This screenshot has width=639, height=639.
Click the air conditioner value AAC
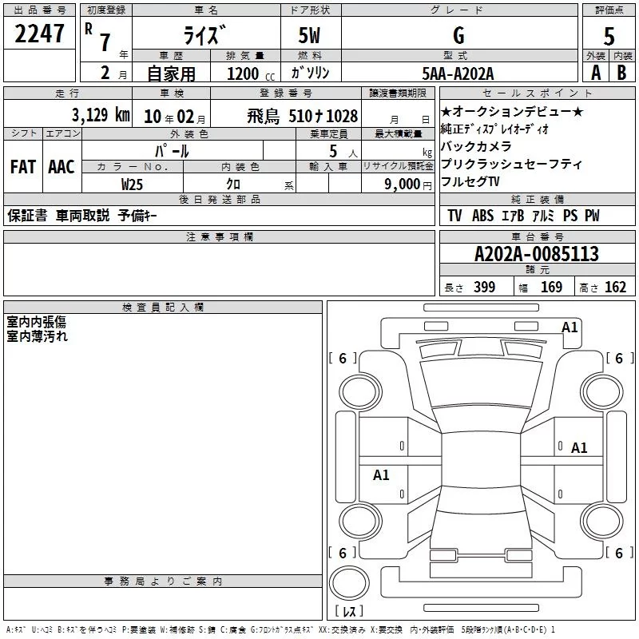tap(62, 167)
